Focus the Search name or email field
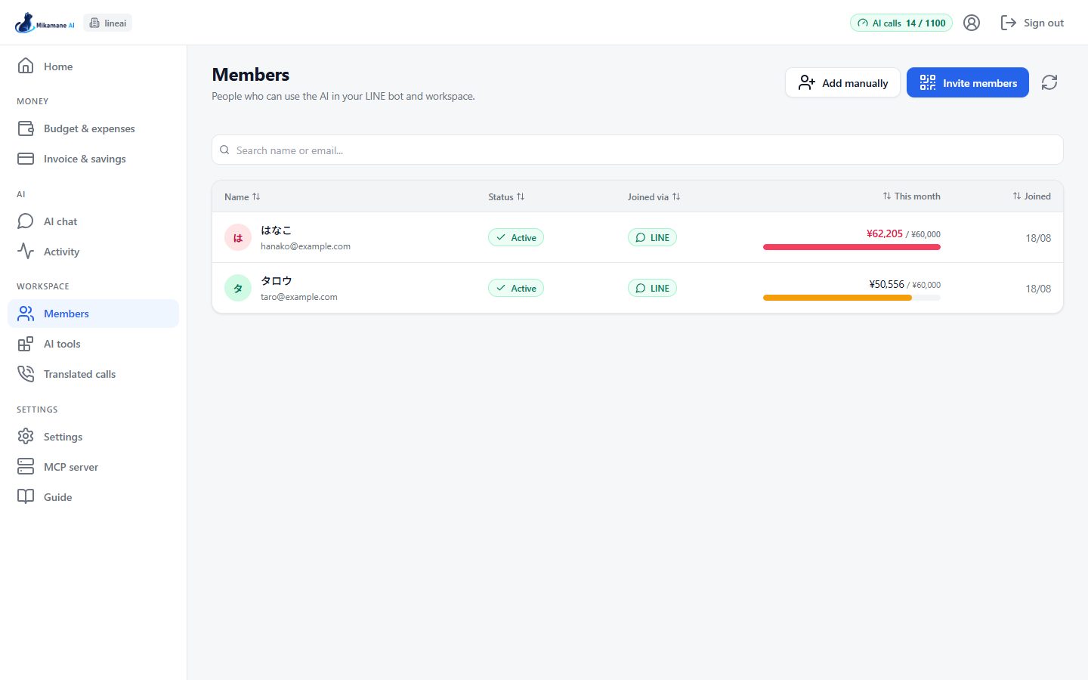 [638, 150]
